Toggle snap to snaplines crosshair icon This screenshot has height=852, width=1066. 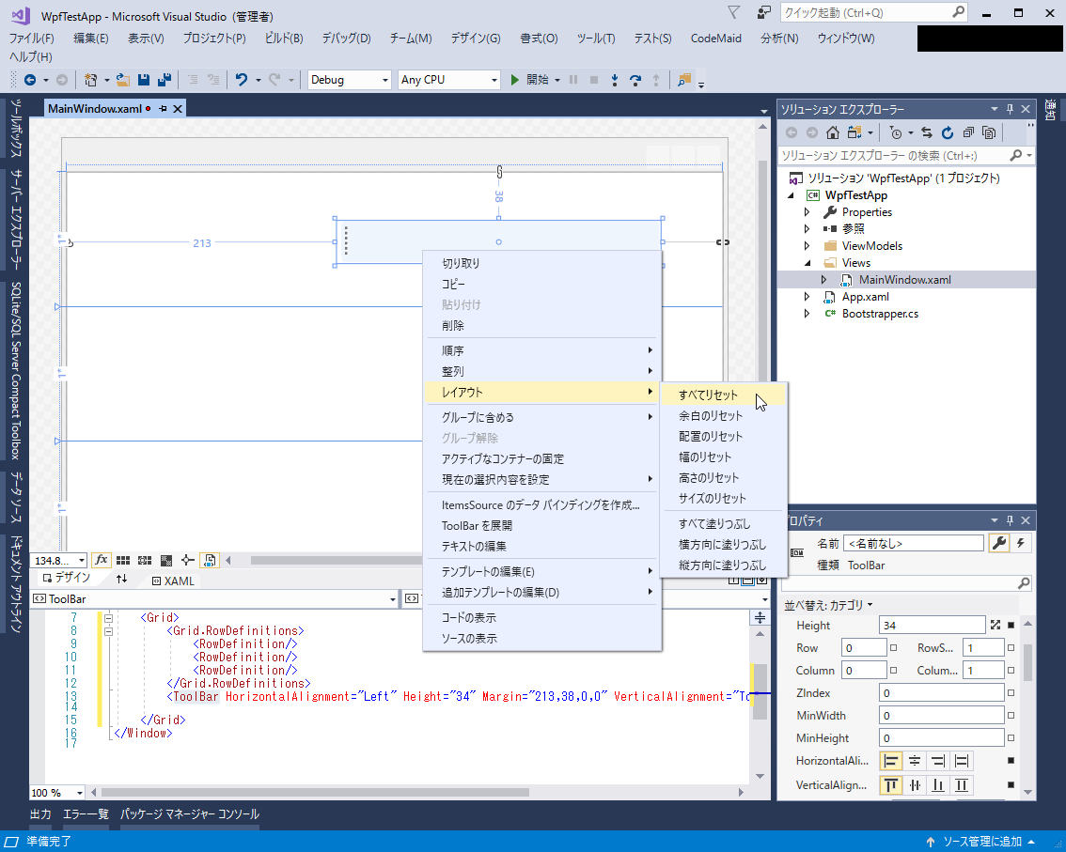coord(188,561)
